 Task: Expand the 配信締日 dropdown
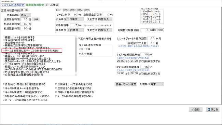point(157,84)
